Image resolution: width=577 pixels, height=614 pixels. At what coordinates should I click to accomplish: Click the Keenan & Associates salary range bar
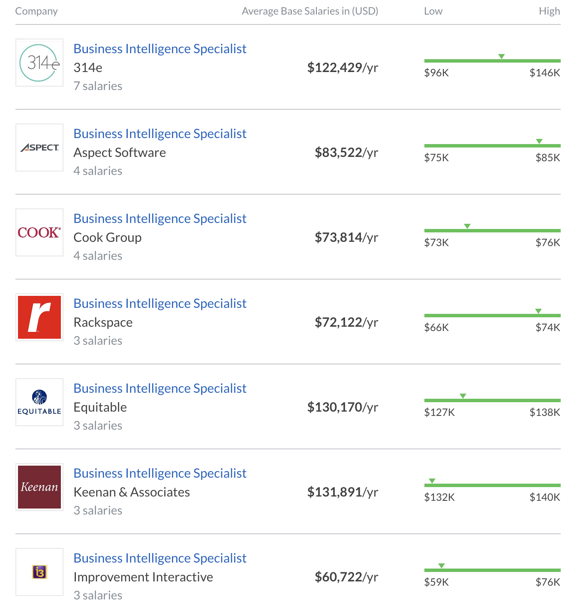pyautogui.click(x=492, y=485)
